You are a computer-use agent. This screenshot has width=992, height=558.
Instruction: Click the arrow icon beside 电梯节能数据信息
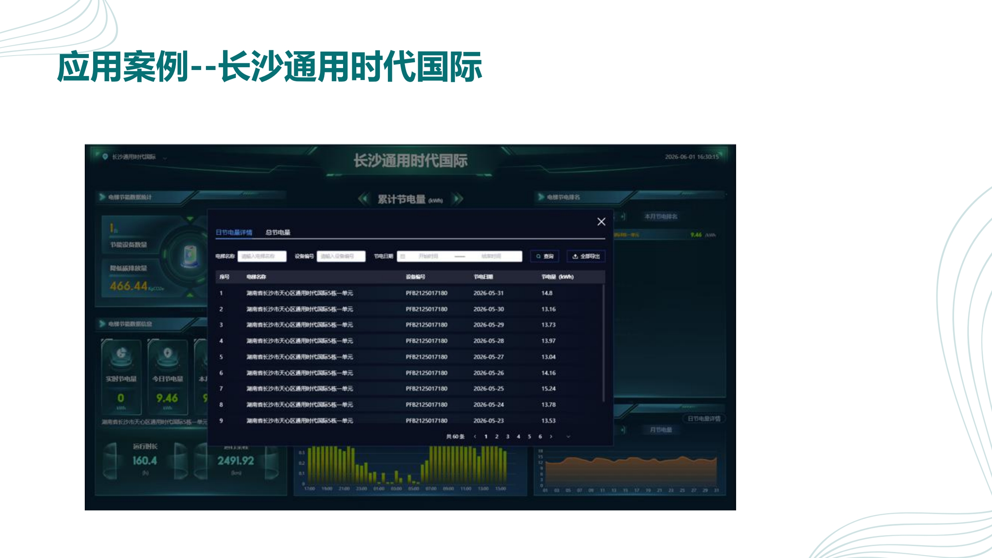click(x=102, y=324)
